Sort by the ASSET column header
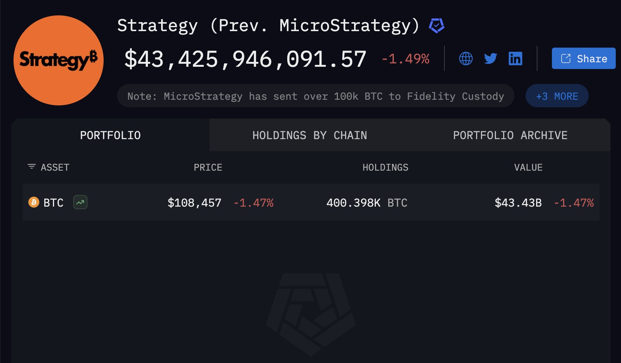This screenshot has width=621, height=363. click(55, 167)
